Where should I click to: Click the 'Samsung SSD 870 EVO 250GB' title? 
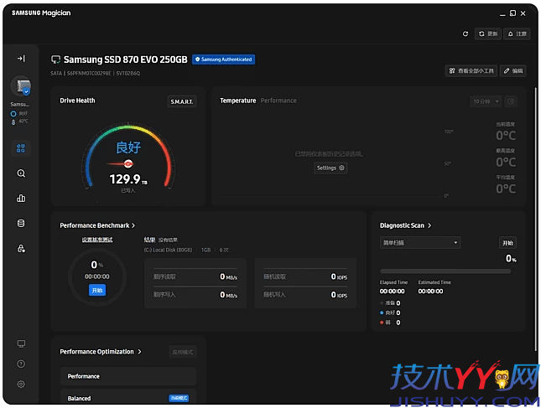tap(126, 59)
